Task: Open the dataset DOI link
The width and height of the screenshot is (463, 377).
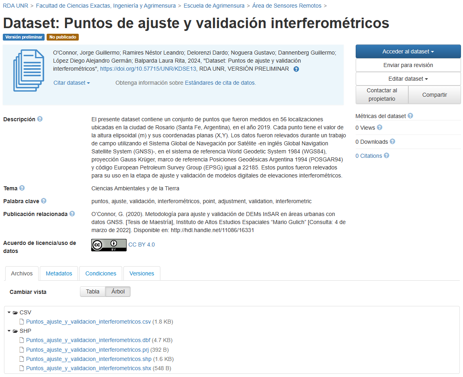Action: pyautogui.click(x=148, y=69)
